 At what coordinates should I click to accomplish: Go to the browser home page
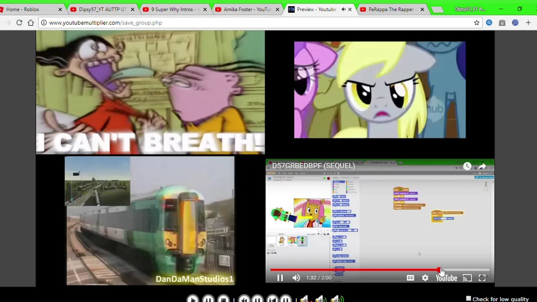pyautogui.click(x=31, y=23)
